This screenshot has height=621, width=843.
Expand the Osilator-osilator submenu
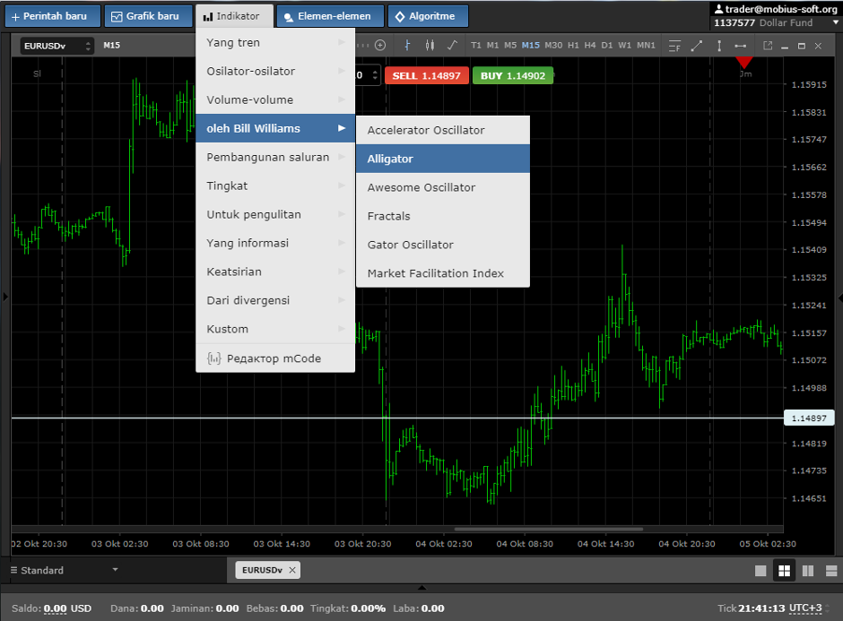(275, 71)
